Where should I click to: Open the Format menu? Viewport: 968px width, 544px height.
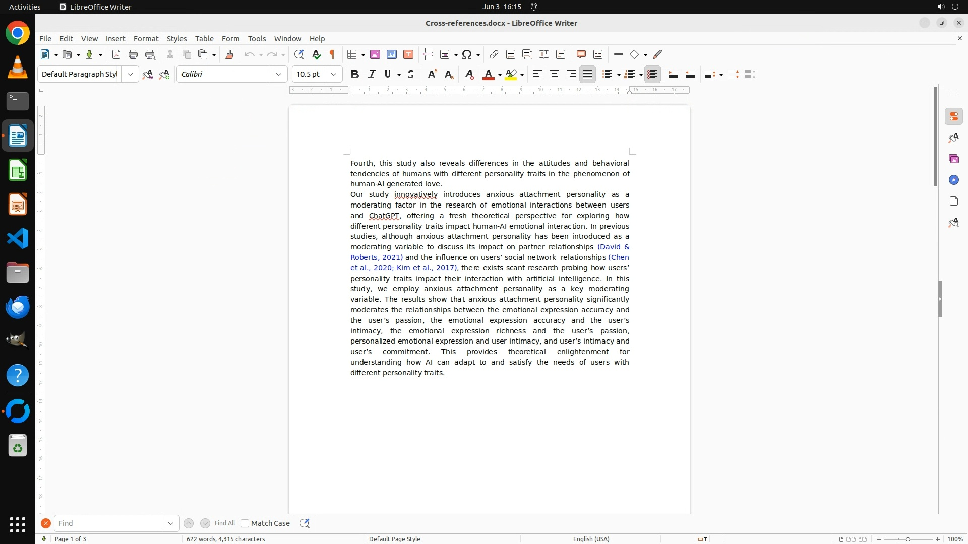click(146, 38)
